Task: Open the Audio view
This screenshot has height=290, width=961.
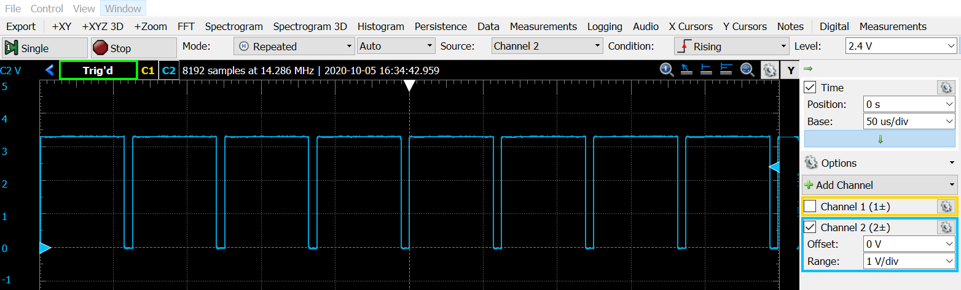Action: coord(646,26)
